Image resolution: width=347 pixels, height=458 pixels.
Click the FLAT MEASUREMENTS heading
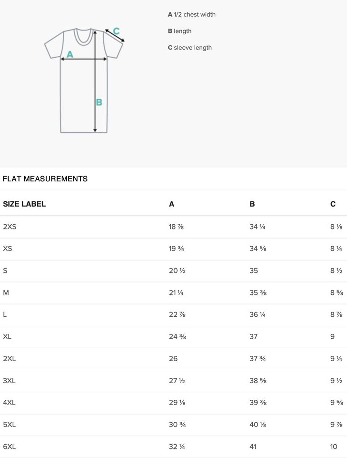[x=45, y=179]
